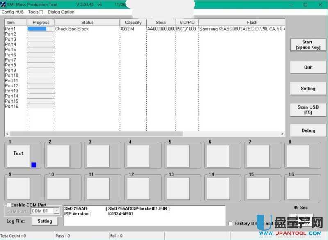Viewport: 328px width, 240px height.
Task: Click the SMI Mass Production Tool title icon
Action: point(3,5)
